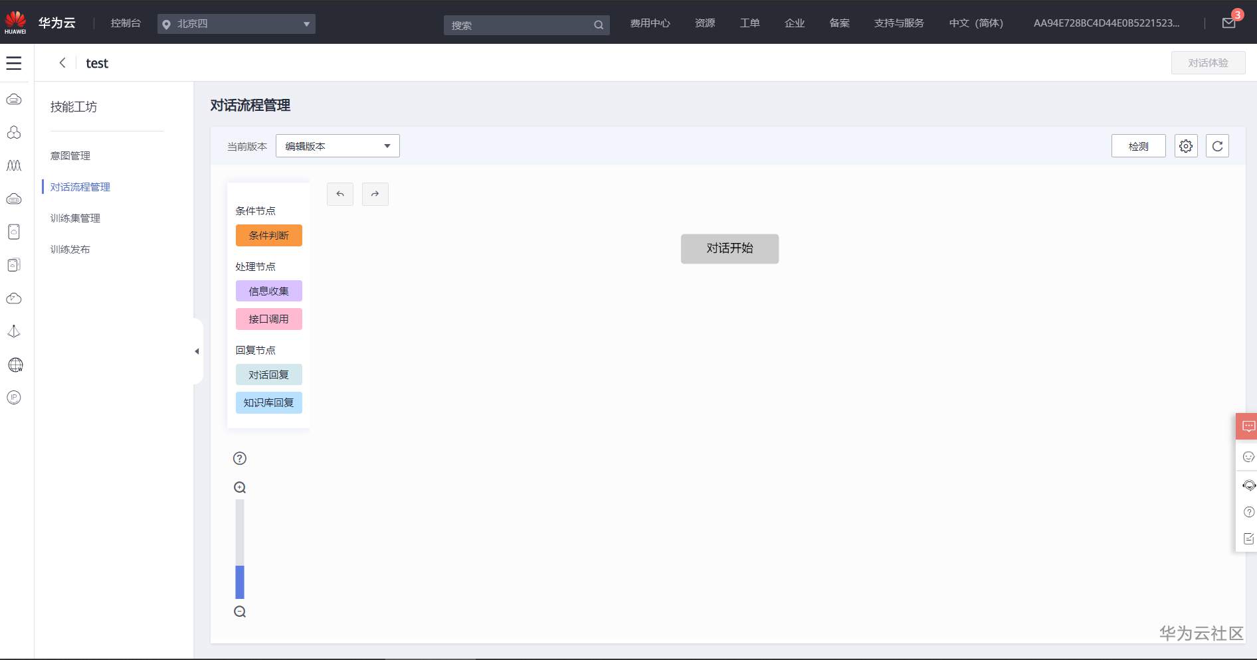1257x660 pixels.
Task: Click the pyramid-shaped sidebar icon
Action: [x=14, y=331]
